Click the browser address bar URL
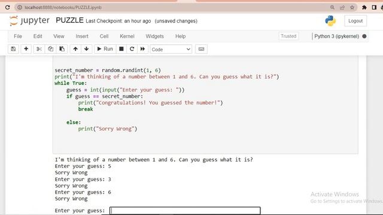The height and width of the screenshot is (215, 383). click(x=63, y=8)
